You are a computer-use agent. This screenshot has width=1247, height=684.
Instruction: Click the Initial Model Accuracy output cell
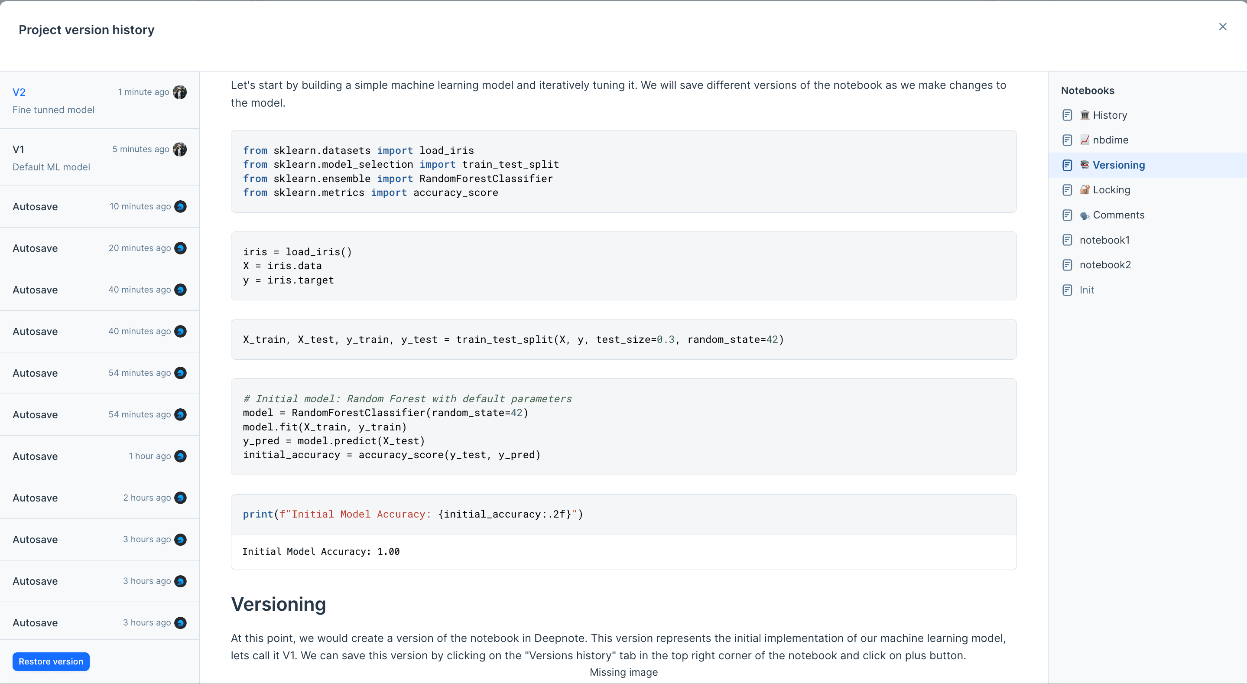[623, 552]
